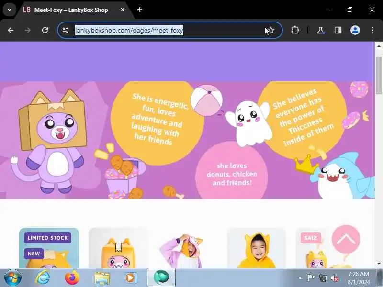The height and width of the screenshot is (287, 383).
Task: Open Chrome Labs flask icon
Action: pos(320,30)
